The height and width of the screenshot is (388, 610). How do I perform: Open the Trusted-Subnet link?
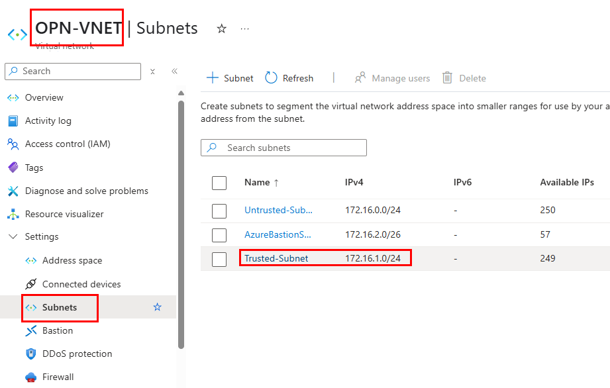click(276, 258)
